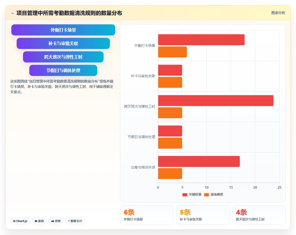Click the x-axis tick label 0
296x235 pixels.
tap(158, 187)
